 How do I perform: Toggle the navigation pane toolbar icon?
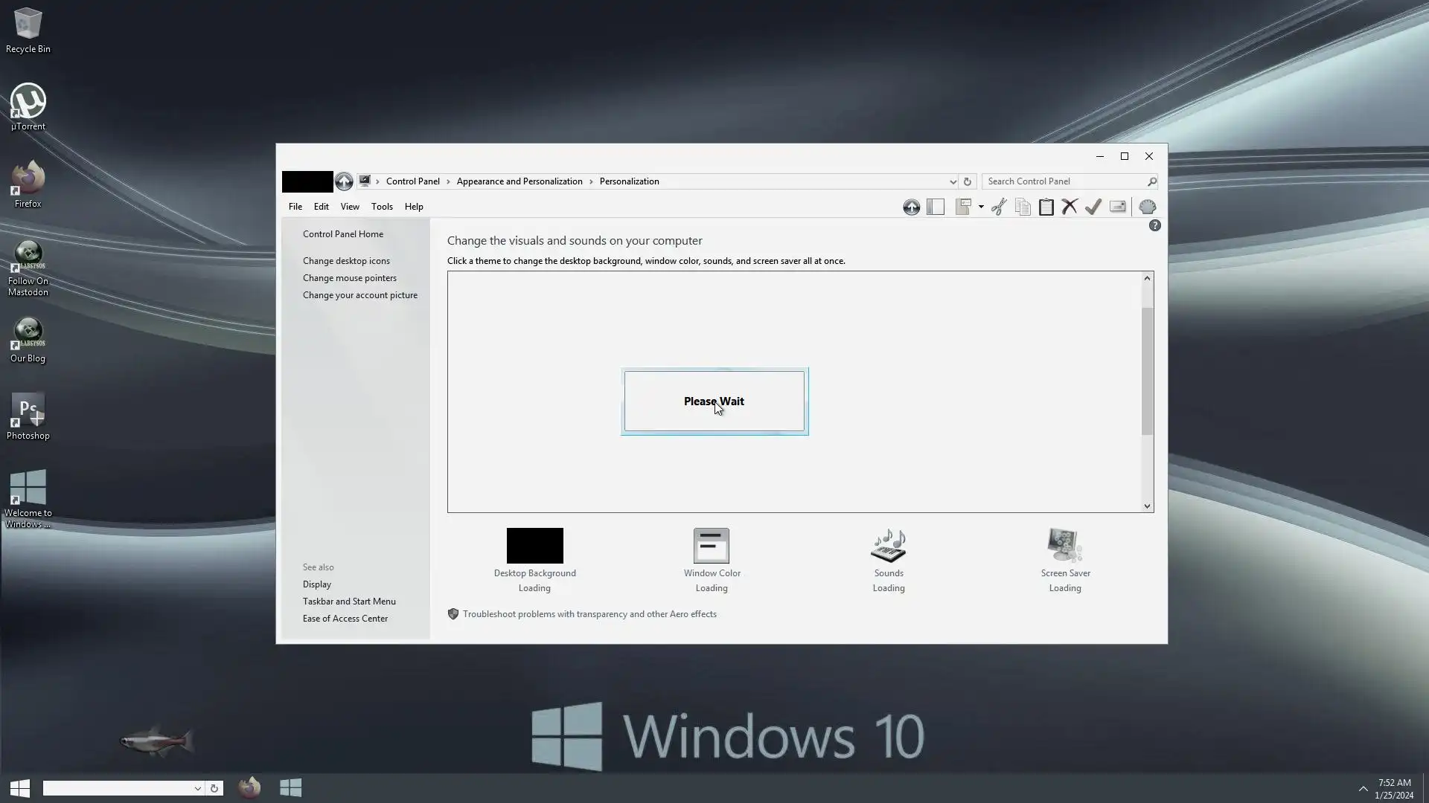click(936, 207)
